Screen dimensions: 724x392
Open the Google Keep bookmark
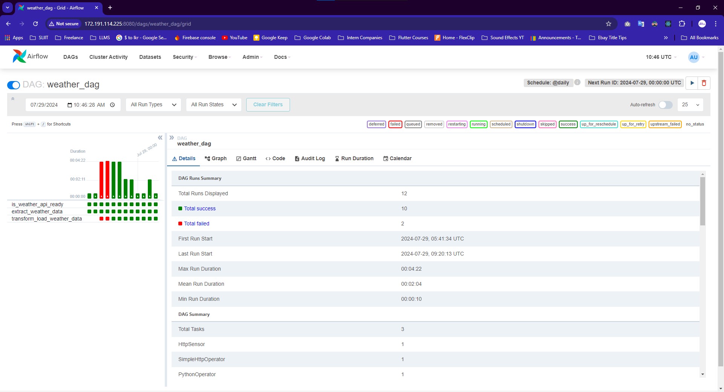pyautogui.click(x=270, y=38)
